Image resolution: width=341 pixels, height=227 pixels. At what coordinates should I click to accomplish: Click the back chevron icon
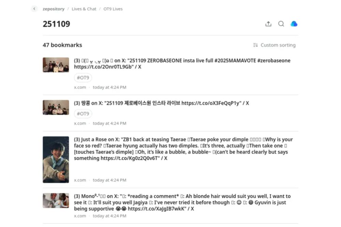point(34,9)
